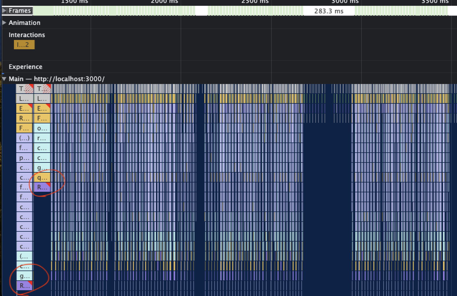Select the yellow q... flame chart block
This screenshot has width=457, height=296.
coord(42,177)
